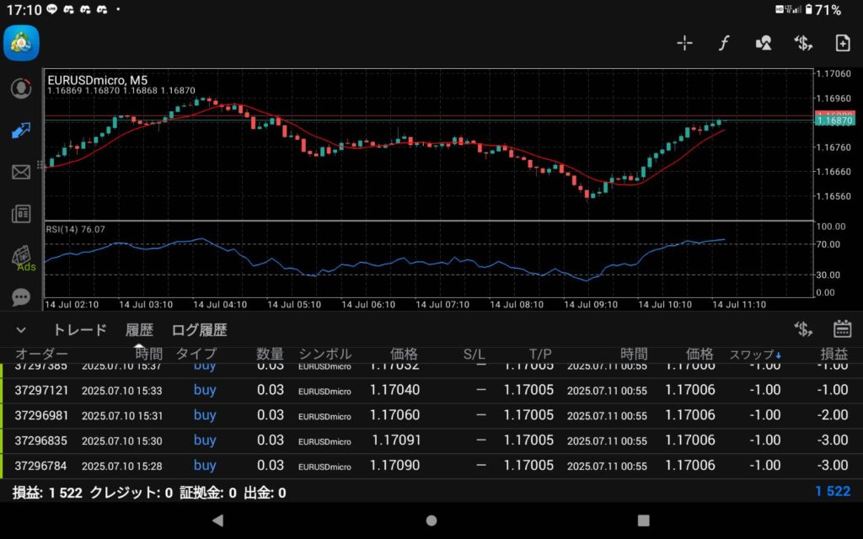This screenshot has height=539, width=863.
Task: Sort by T/P column header
Action: pyautogui.click(x=540, y=355)
